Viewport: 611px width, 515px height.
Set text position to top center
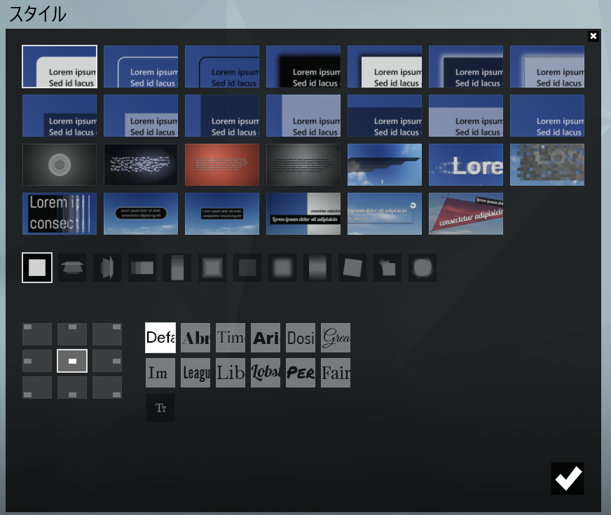[x=72, y=334]
